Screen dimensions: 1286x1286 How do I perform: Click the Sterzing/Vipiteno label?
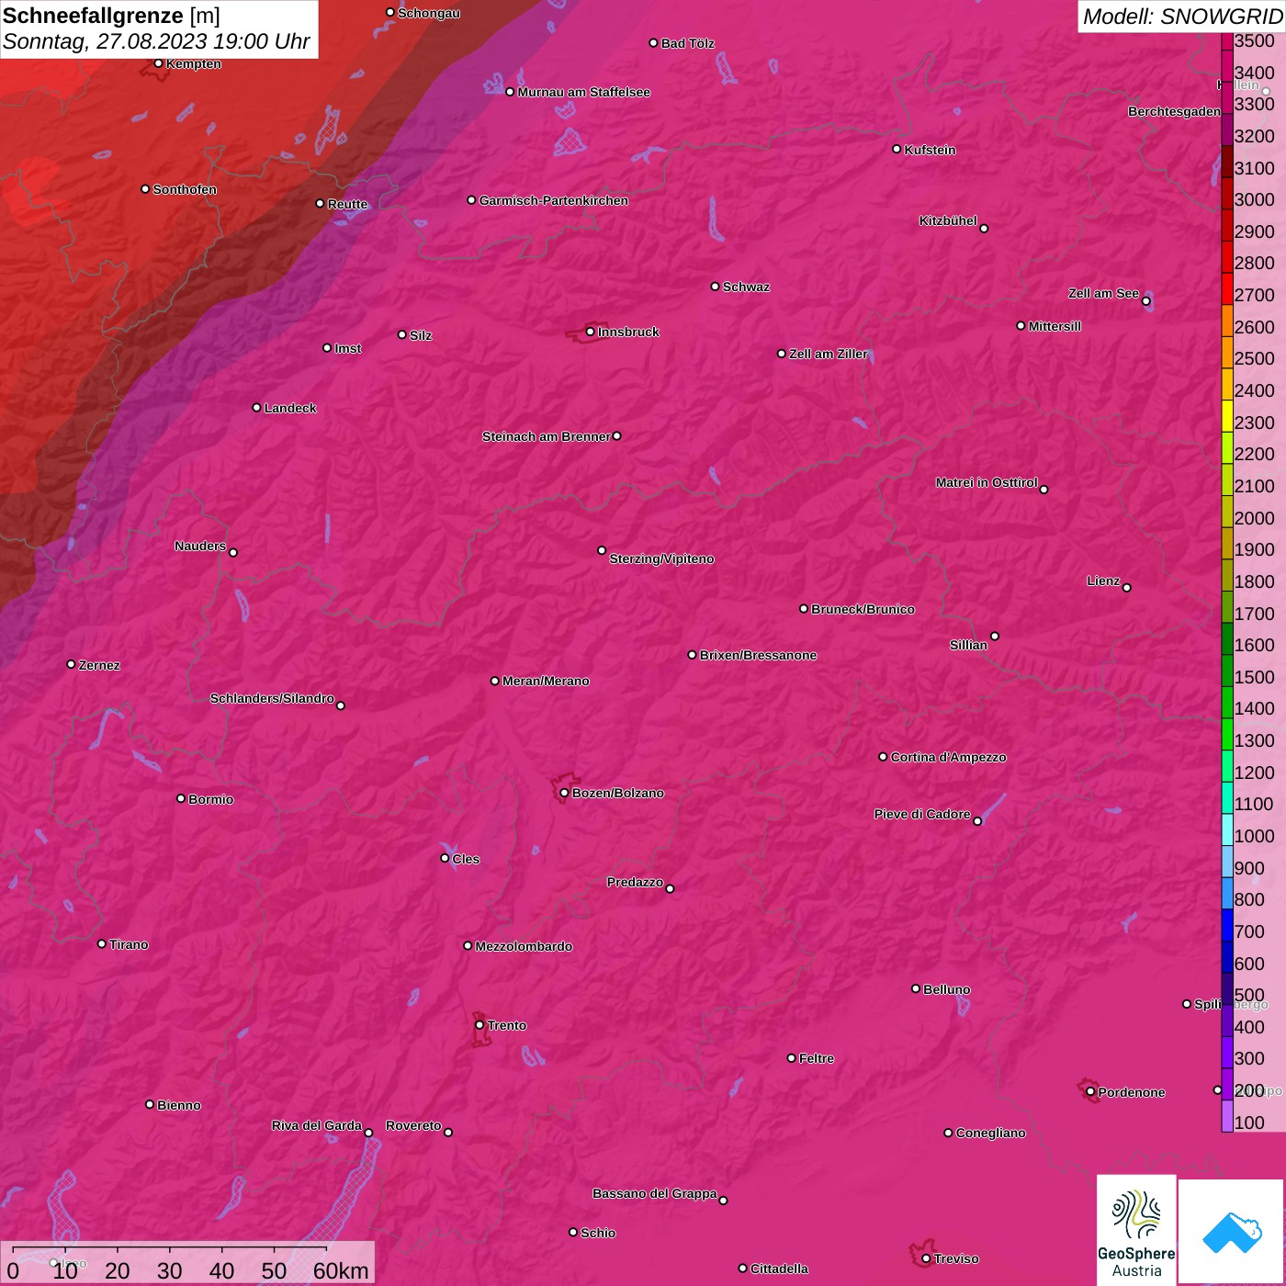coord(661,558)
